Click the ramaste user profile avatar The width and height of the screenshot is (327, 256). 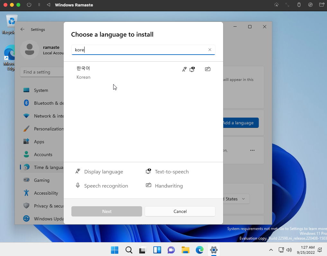click(30, 49)
